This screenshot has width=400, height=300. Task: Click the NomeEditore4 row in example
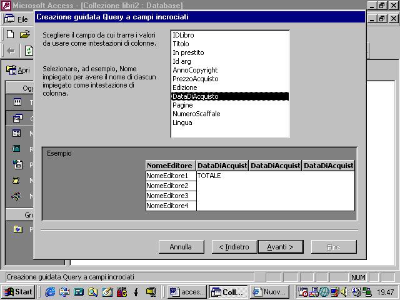click(171, 206)
